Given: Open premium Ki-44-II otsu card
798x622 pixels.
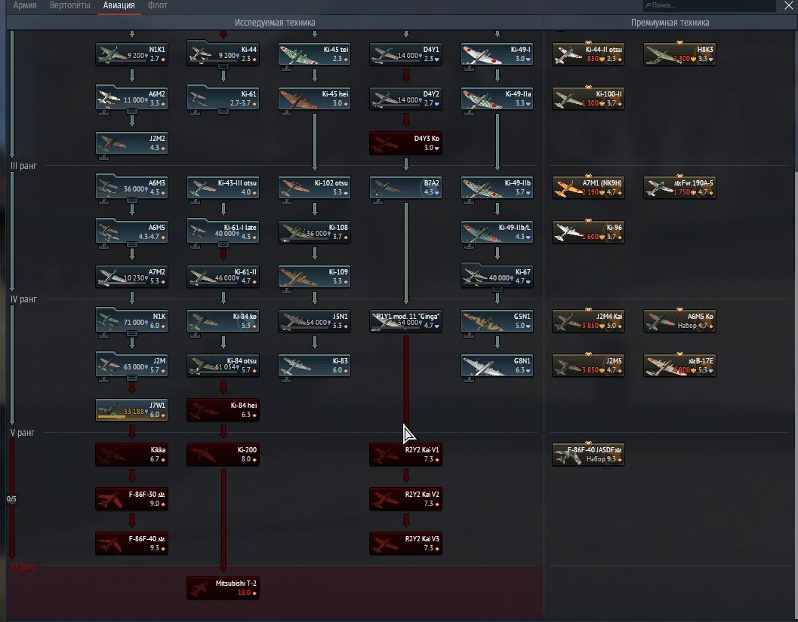Looking at the screenshot, I should pyautogui.click(x=588, y=54).
